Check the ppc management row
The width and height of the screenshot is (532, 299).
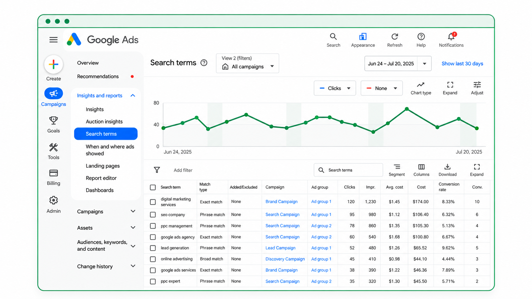pyautogui.click(x=153, y=226)
